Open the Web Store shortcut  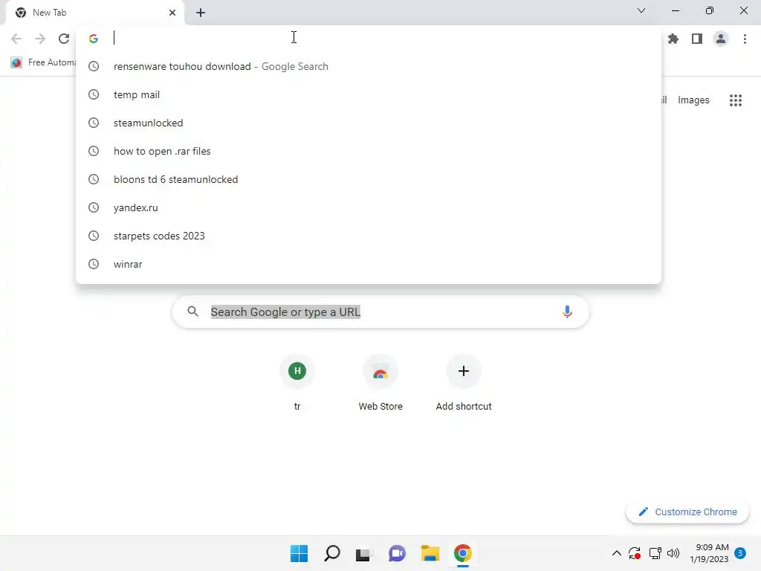click(380, 383)
